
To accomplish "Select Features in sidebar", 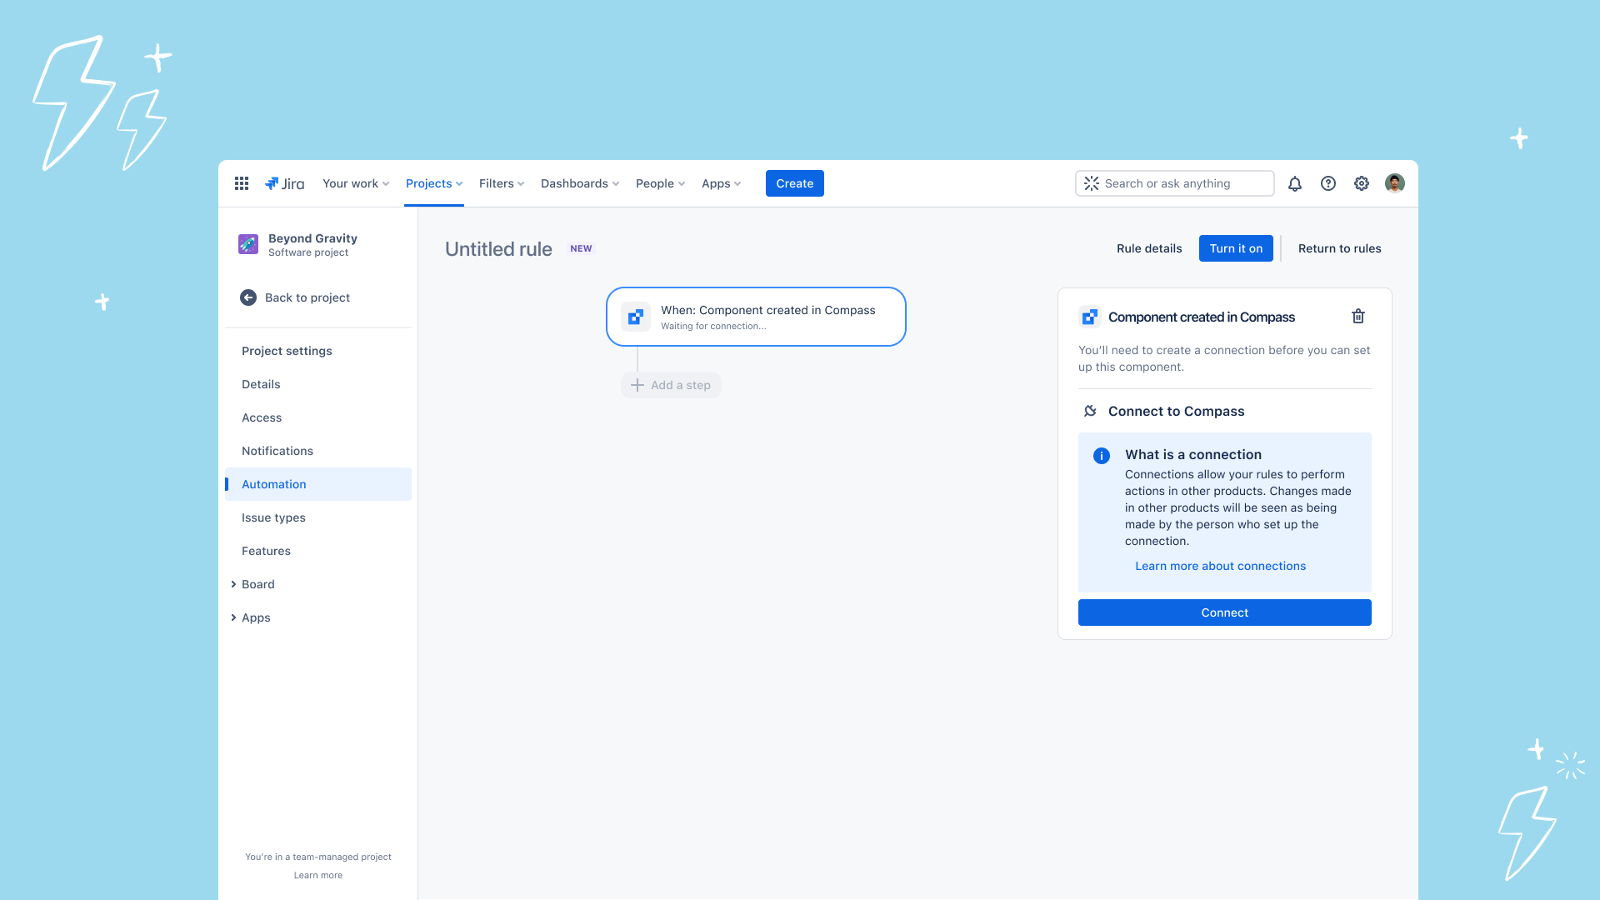I will (x=318, y=551).
